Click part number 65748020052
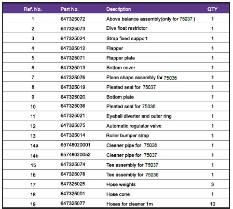233x209 pixels. click(x=76, y=155)
